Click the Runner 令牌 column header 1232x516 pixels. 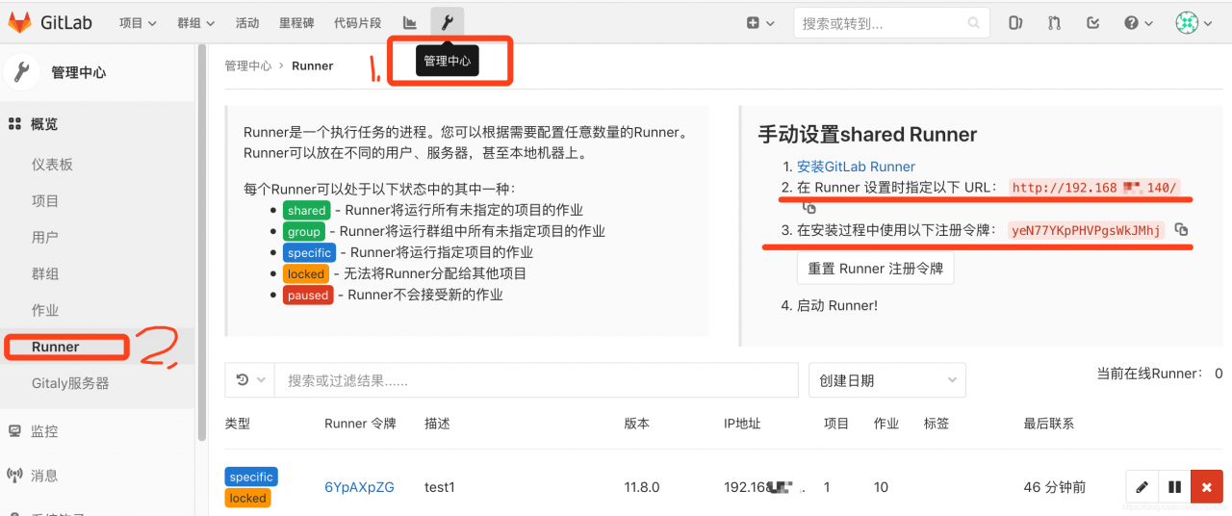point(360,424)
